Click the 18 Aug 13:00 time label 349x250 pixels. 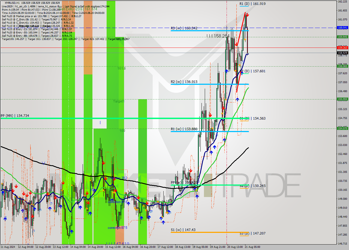pyautogui.click(x=183, y=247)
